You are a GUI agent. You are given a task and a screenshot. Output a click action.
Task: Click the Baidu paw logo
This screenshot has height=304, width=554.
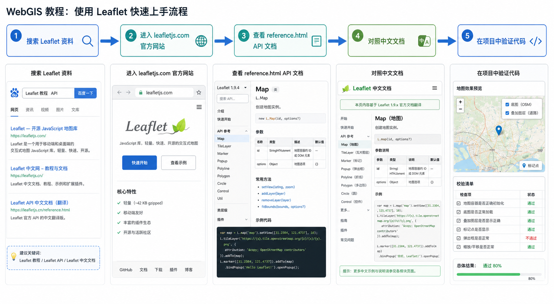click(14, 93)
